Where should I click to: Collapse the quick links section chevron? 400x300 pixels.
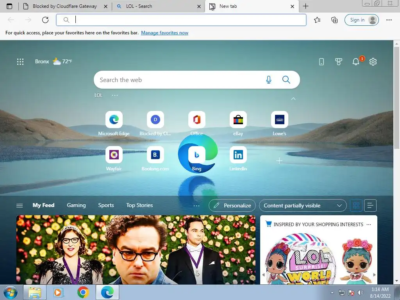pyautogui.click(x=293, y=99)
